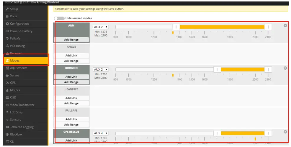Click the Ports plug icon
This screenshot has height=147, width=291.
[x=7, y=16]
